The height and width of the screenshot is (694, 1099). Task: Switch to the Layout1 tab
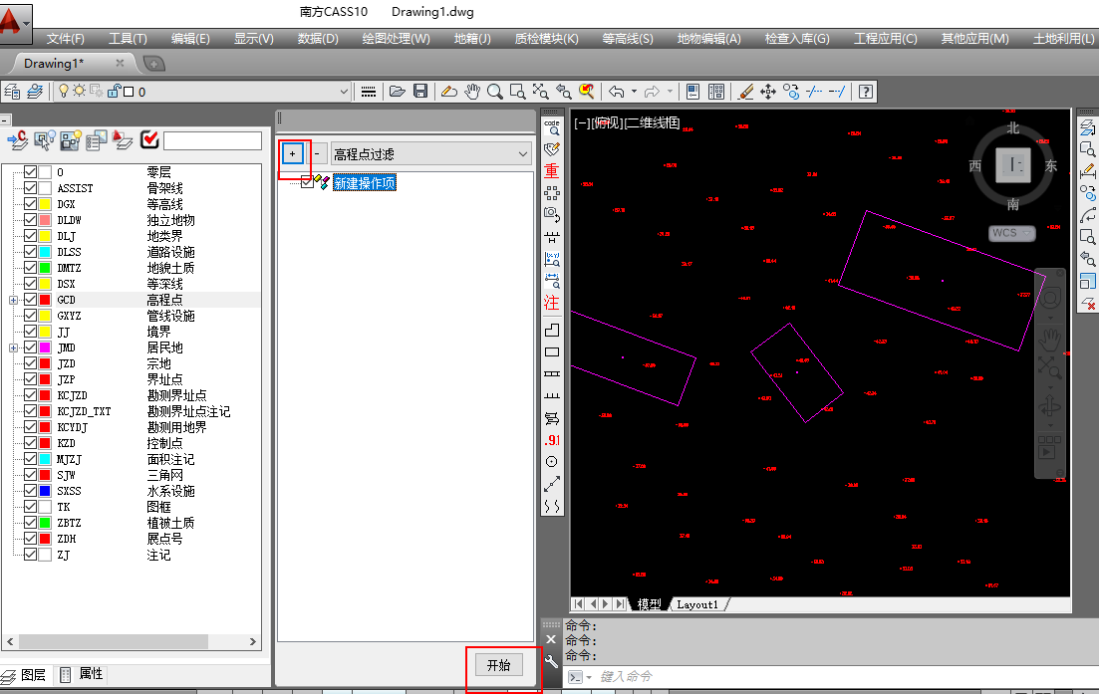pyautogui.click(x=697, y=604)
